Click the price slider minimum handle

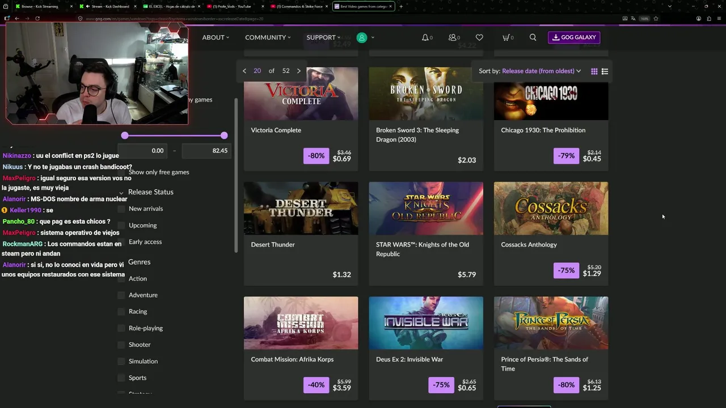125,135
